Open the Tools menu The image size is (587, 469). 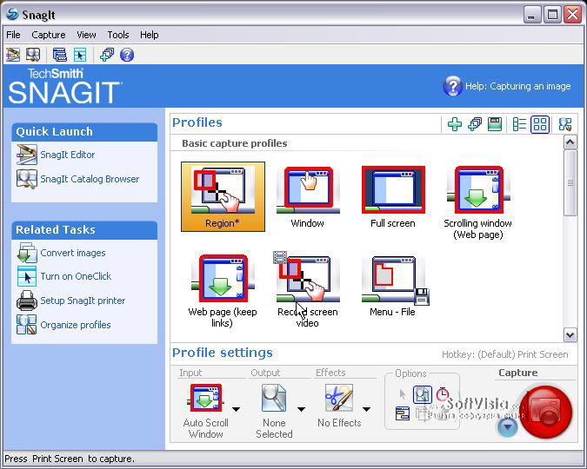(118, 35)
